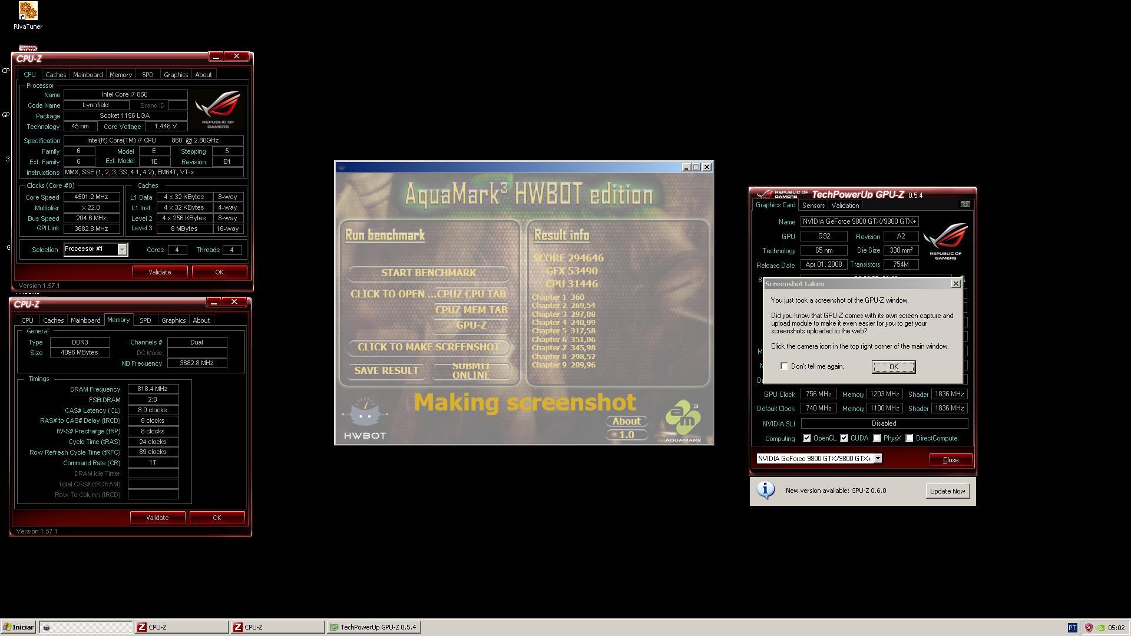Click Validate in top CPU-Z window
Screen dimensions: 1131x636
click(160, 272)
